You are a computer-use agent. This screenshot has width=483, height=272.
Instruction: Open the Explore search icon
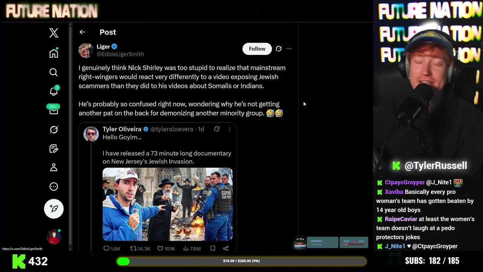pos(54,72)
